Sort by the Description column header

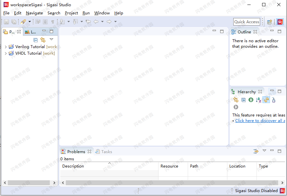109,166
